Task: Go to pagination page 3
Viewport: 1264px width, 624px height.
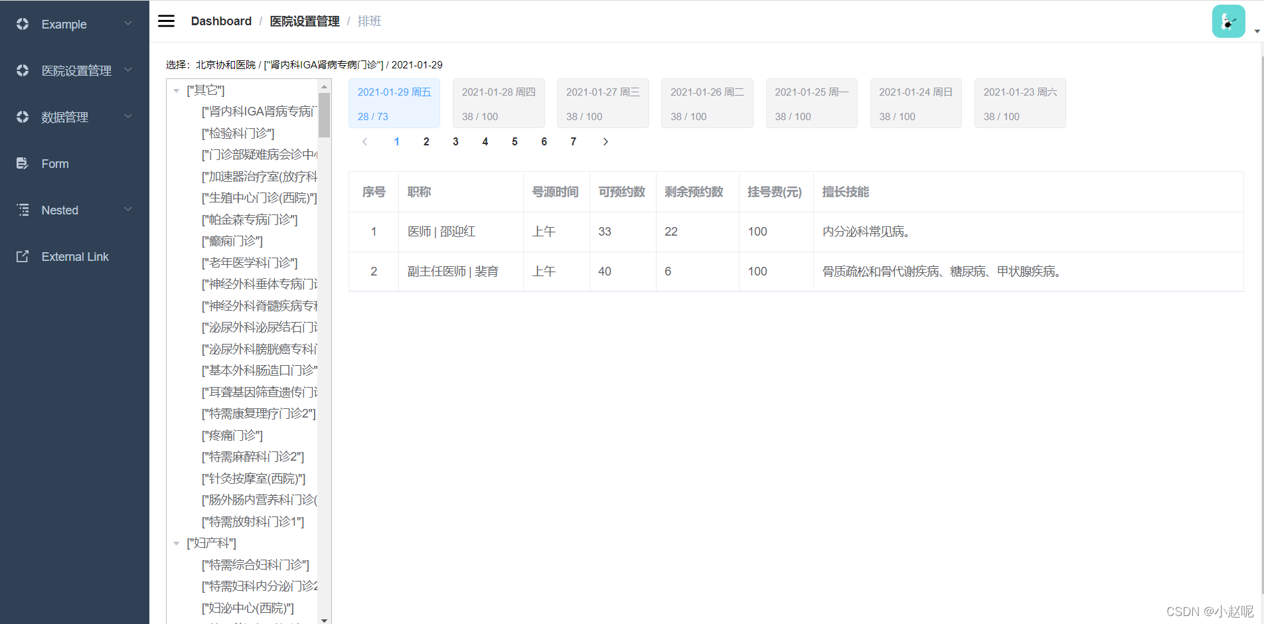Action: tap(455, 141)
